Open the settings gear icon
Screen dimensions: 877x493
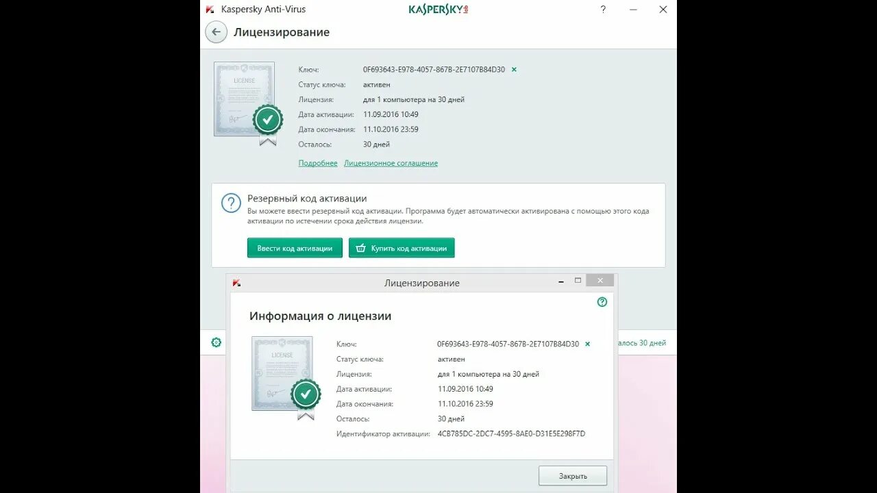217,342
